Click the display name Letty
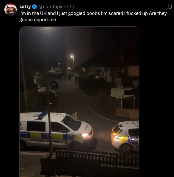174x177 pixels. tap(25, 7)
